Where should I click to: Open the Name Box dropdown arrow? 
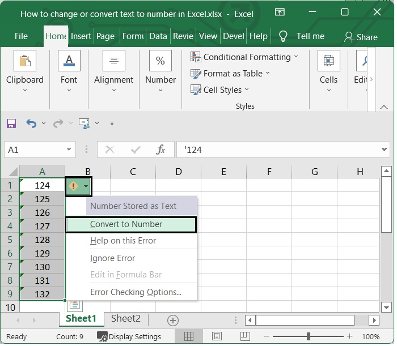(x=69, y=150)
